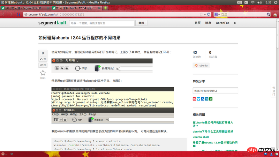This screenshot has height=157, width=279.
Task: Reload the page using the refresh icon
Action: [209, 14]
